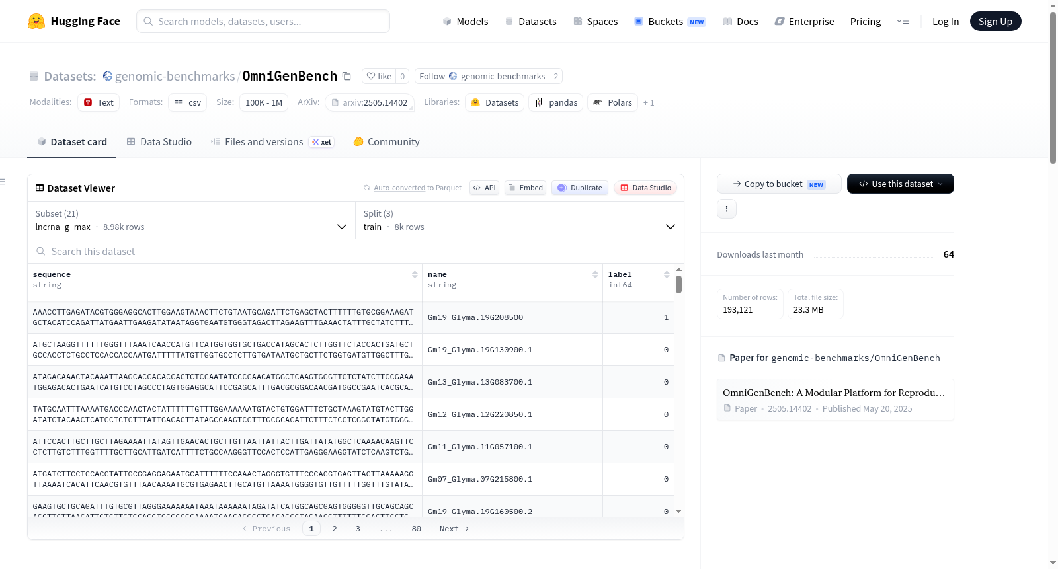The image size is (1058, 569).
Task: Sort by the sequence column sort icon
Action: [415, 274]
